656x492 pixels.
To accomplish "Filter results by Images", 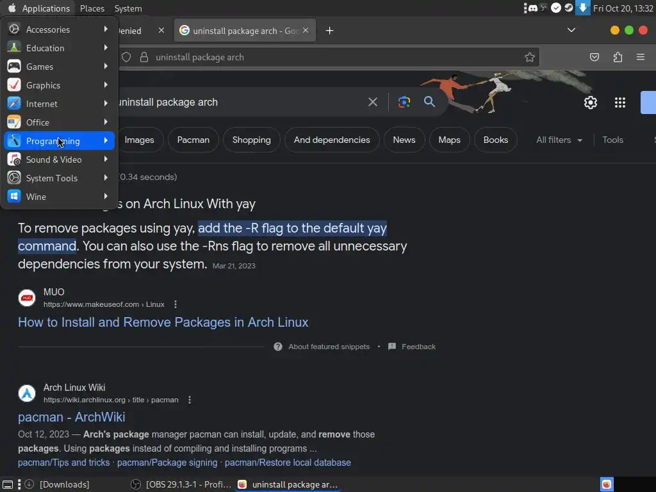I will tap(140, 140).
